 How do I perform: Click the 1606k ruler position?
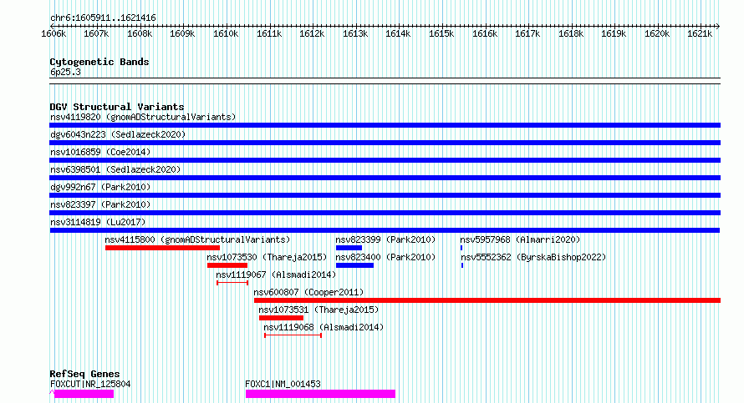point(54,33)
